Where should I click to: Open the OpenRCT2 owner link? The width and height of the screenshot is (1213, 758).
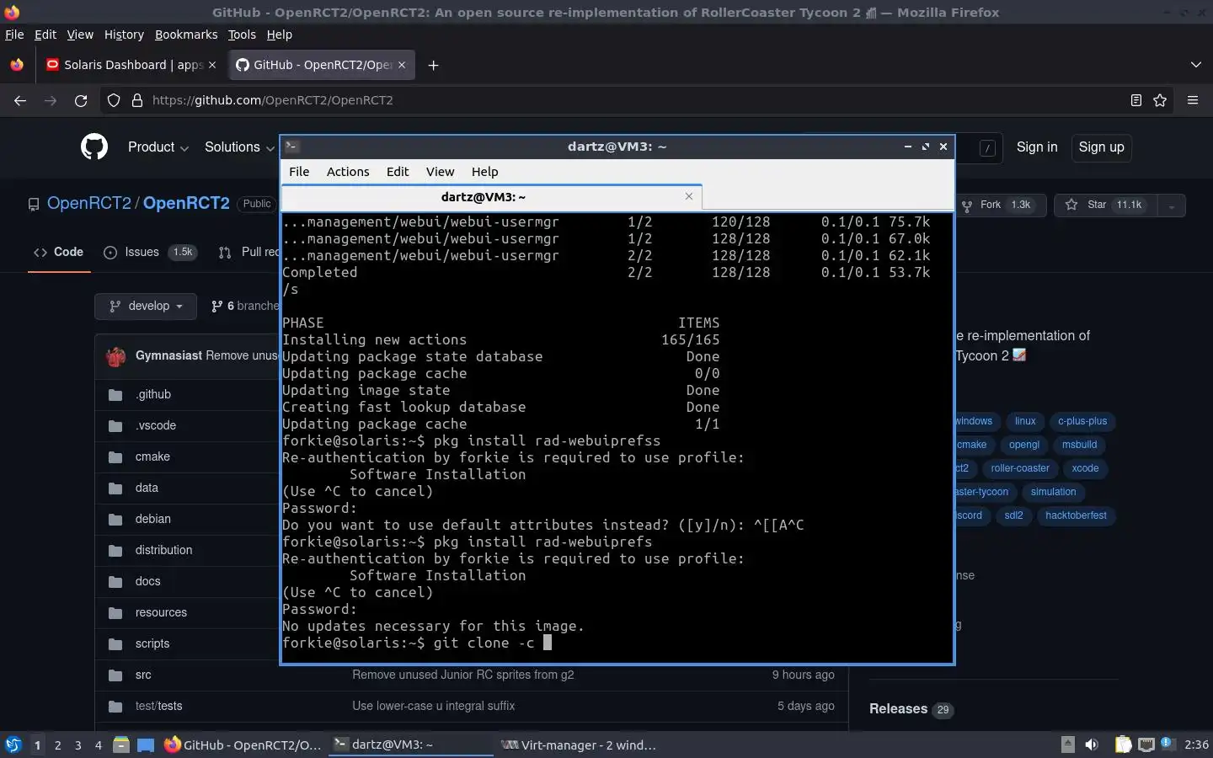click(x=89, y=203)
